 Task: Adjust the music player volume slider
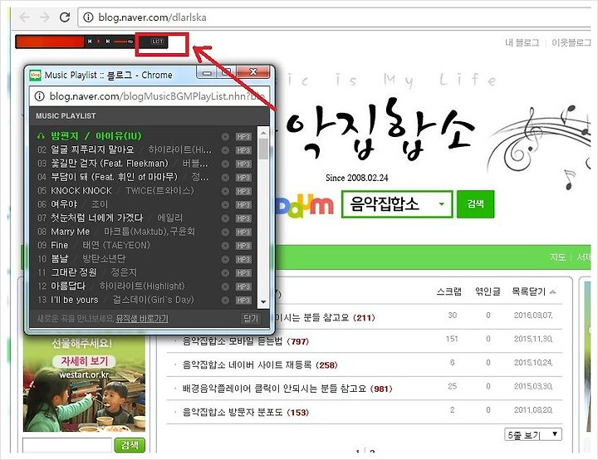coord(123,42)
